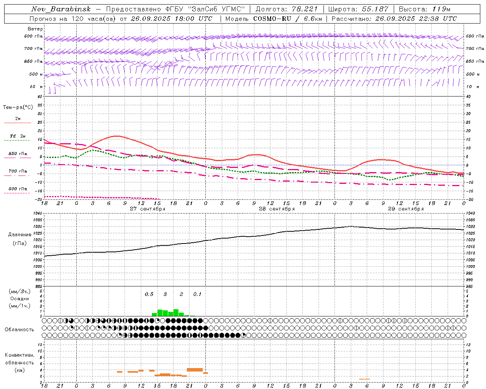Click the '0.1' three-hour precipitation value
This screenshot has height=389, width=486.
pyautogui.click(x=197, y=294)
